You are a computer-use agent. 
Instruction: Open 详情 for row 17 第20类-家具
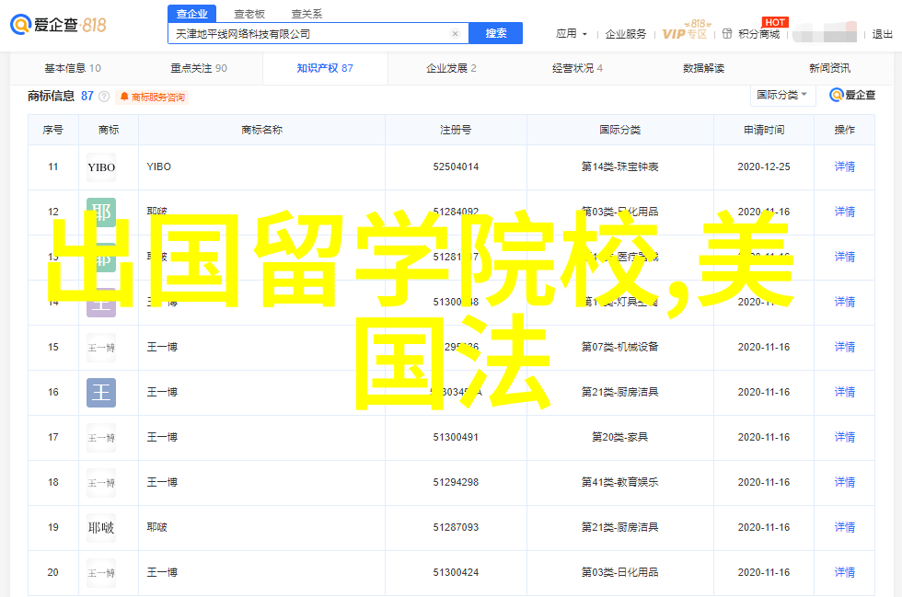tap(845, 437)
